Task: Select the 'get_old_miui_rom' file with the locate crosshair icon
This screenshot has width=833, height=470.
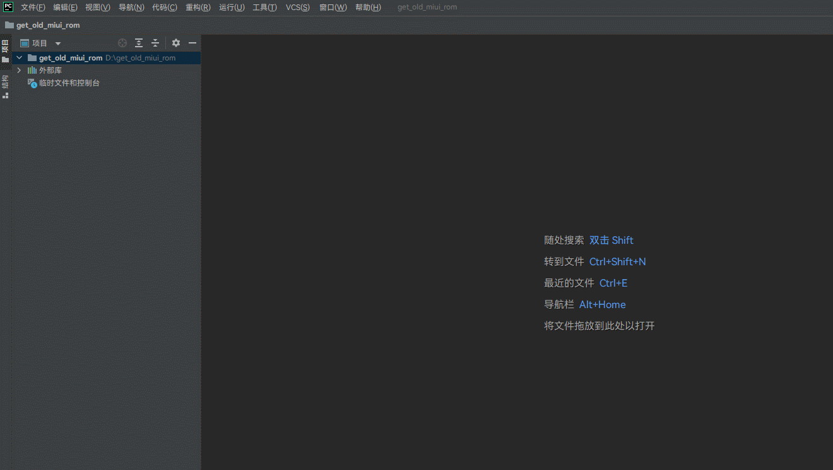Action: [x=122, y=43]
